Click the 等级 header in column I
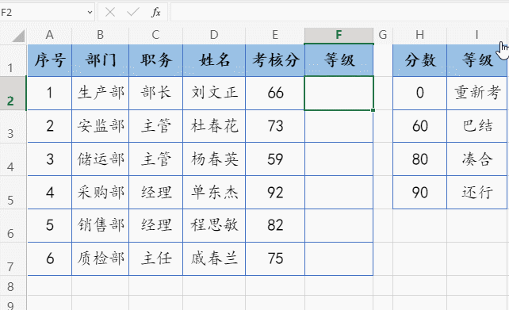The image size is (509, 310). 476,60
